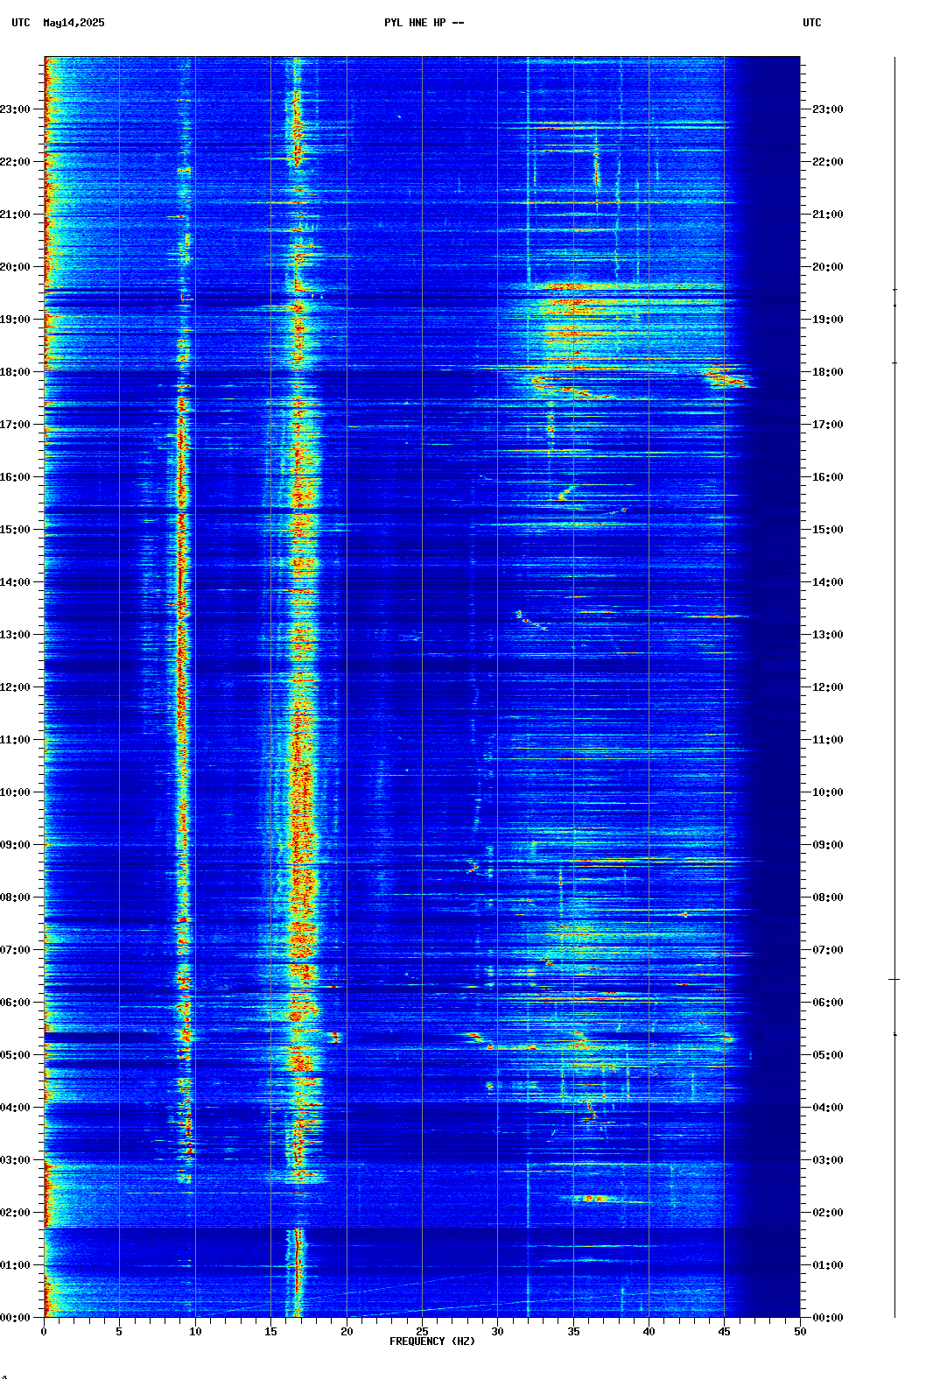Click the "50" Hz frequency tick label
Viewport: 933px width, 1387px height.
(x=800, y=1332)
